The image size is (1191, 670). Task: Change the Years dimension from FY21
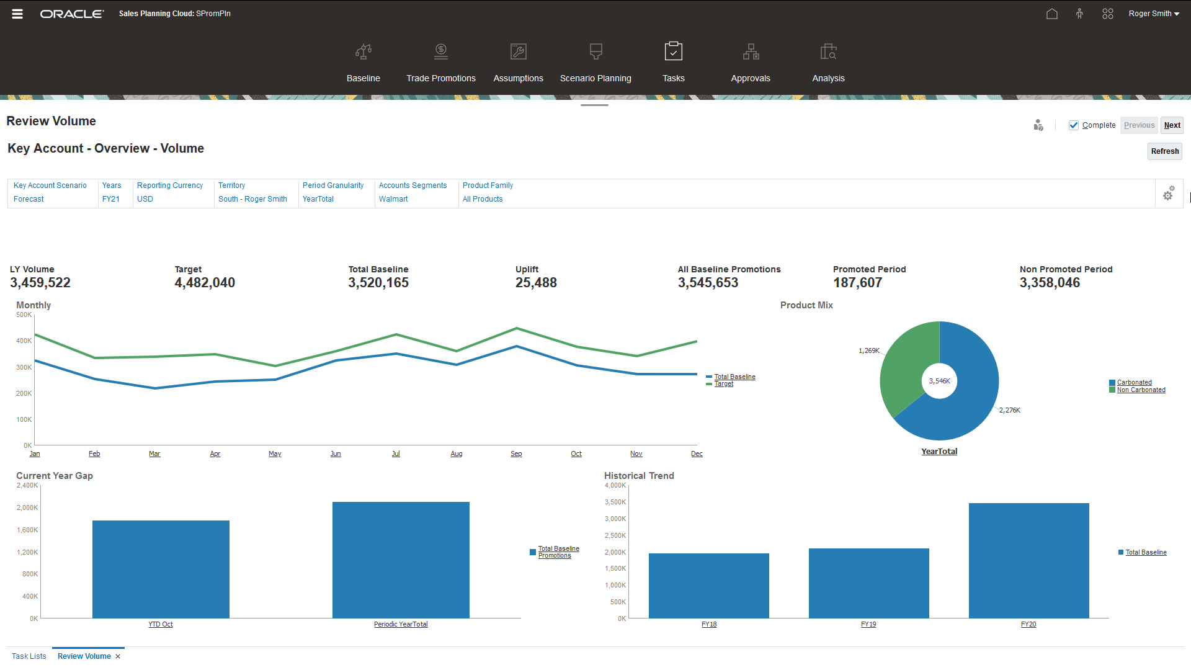click(x=110, y=199)
